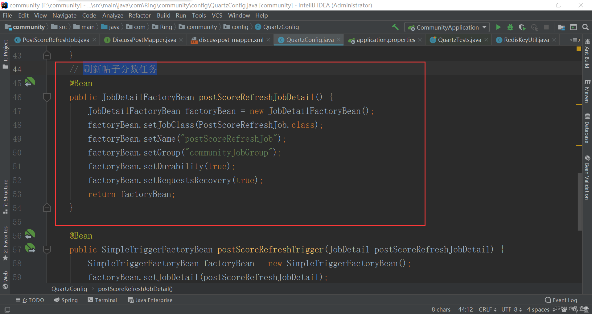
Task: Switch to the RedisKeyUtil.java tab
Action: point(526,40)
